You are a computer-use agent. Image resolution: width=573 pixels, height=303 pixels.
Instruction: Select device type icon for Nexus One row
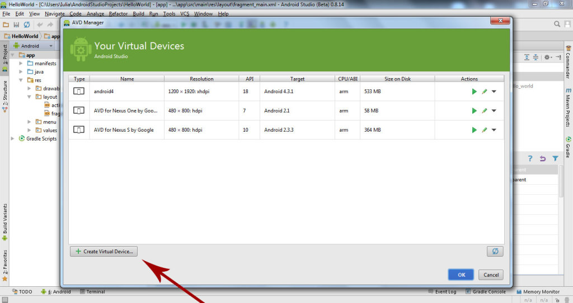click(x=79, y=110)
